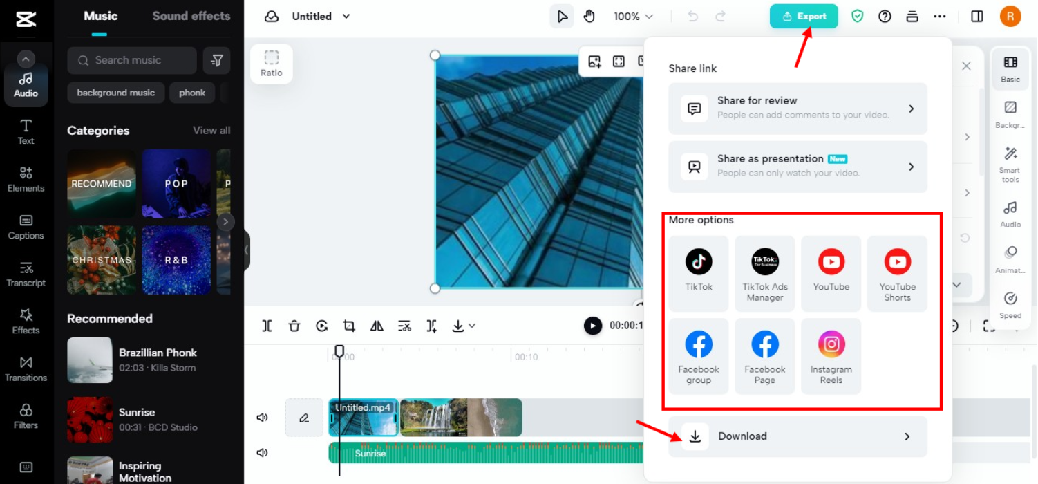Open the Elements panel
1038x484 pixels.
coord(26,179)
